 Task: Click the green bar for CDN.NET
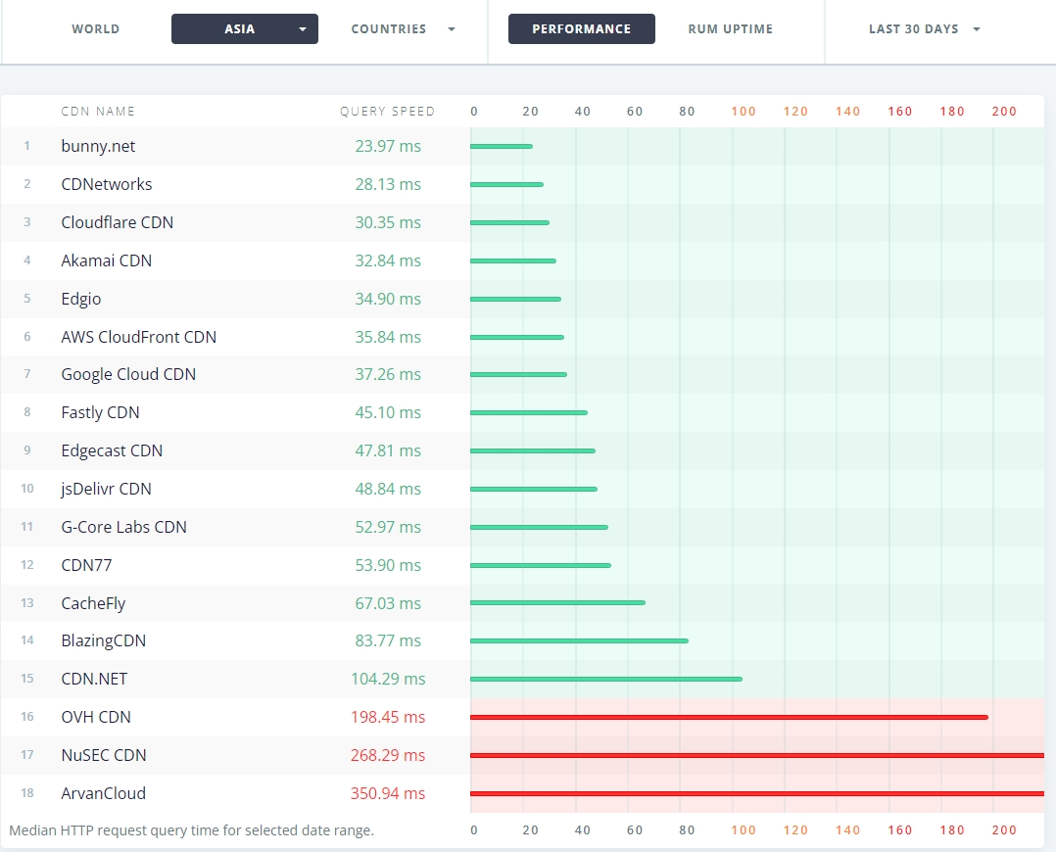(x=606, y=679)
